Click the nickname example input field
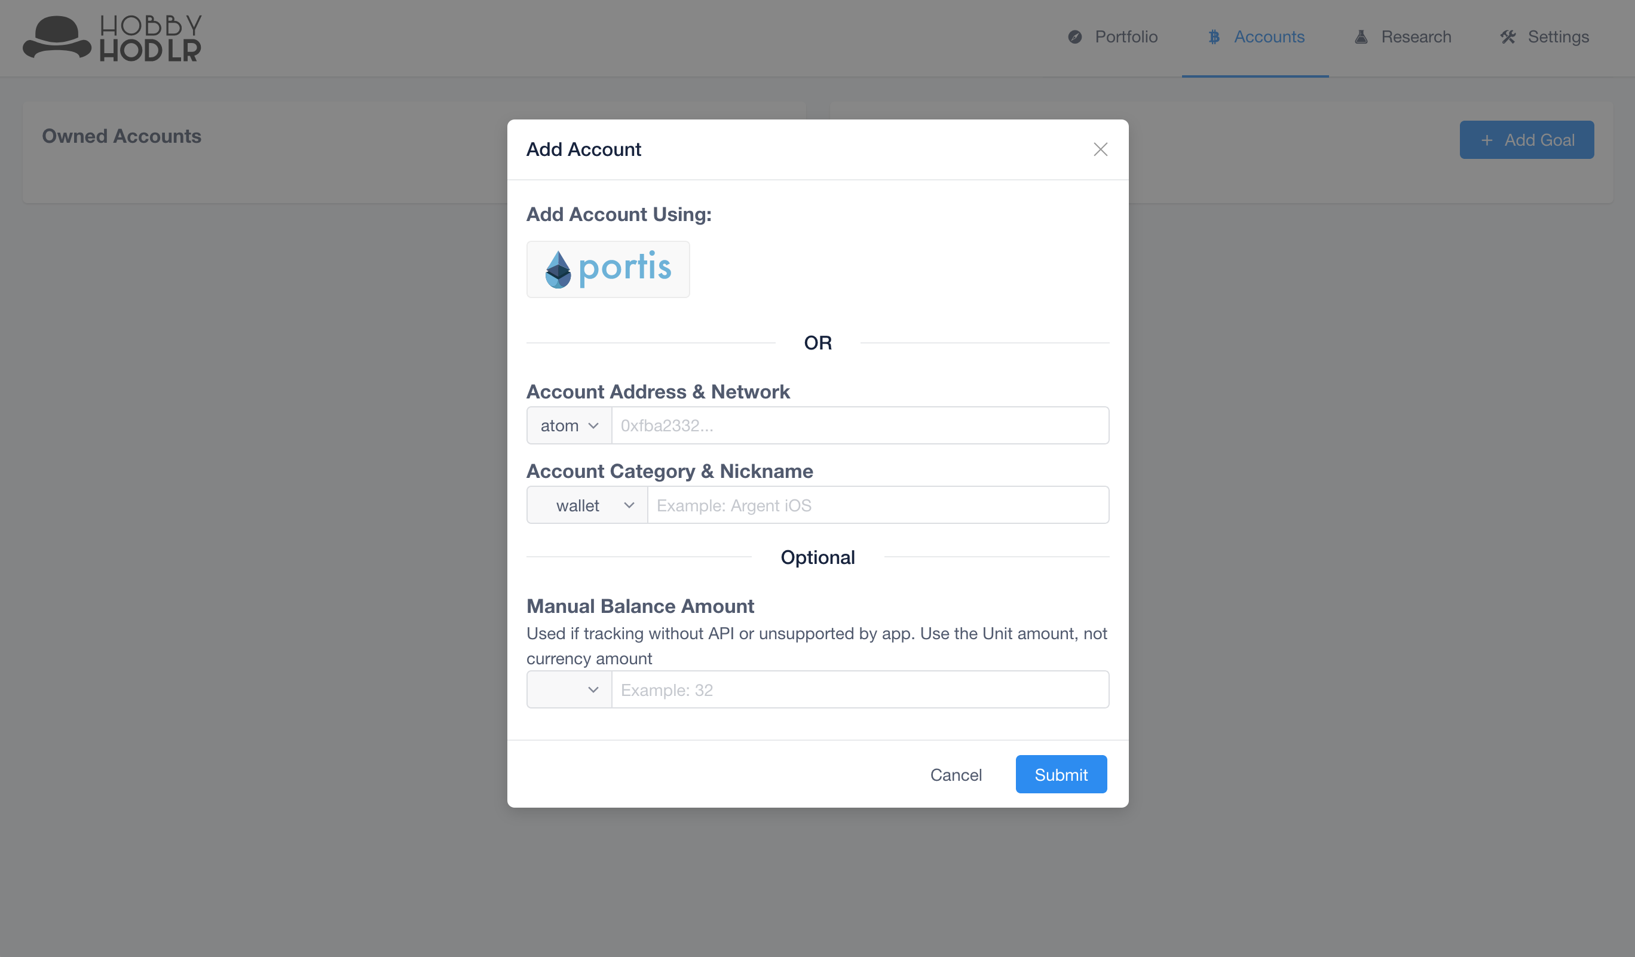Viewport: 1635px width, 957px height. [877, 505]
